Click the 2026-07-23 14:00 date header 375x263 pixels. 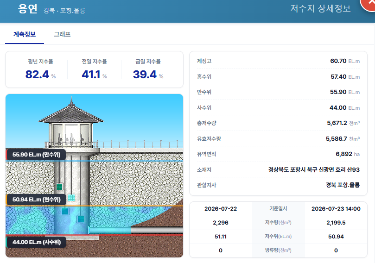pos(336,209)
